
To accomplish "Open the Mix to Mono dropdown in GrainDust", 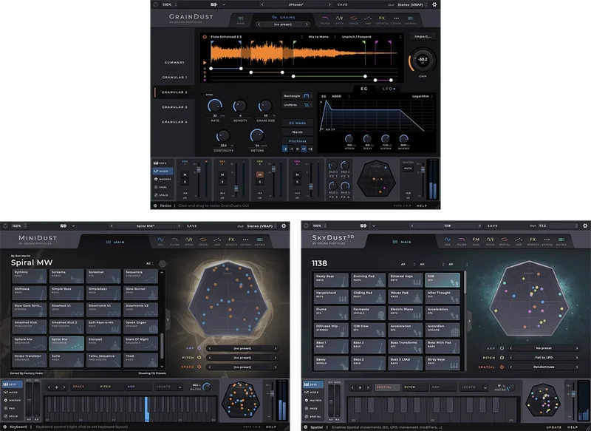I will (x=321, y=36).
